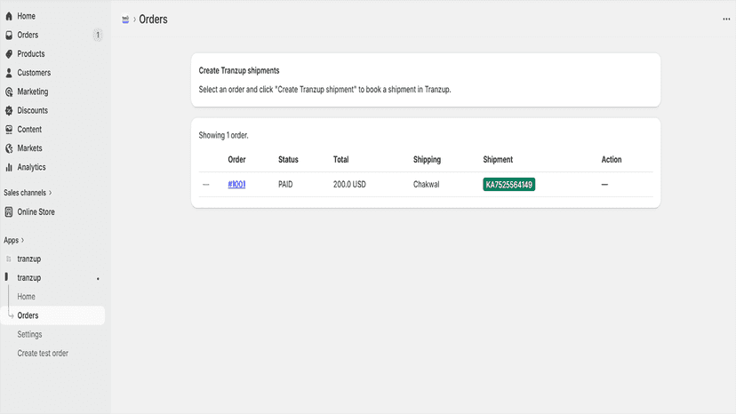Screen dimensions: 736x414
Task: Click the second tranzup app icon
Action: click(6, 277)
